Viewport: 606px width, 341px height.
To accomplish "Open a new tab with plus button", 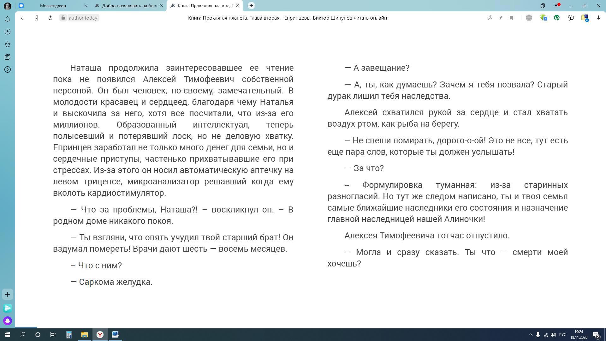I will pos(251,6).
